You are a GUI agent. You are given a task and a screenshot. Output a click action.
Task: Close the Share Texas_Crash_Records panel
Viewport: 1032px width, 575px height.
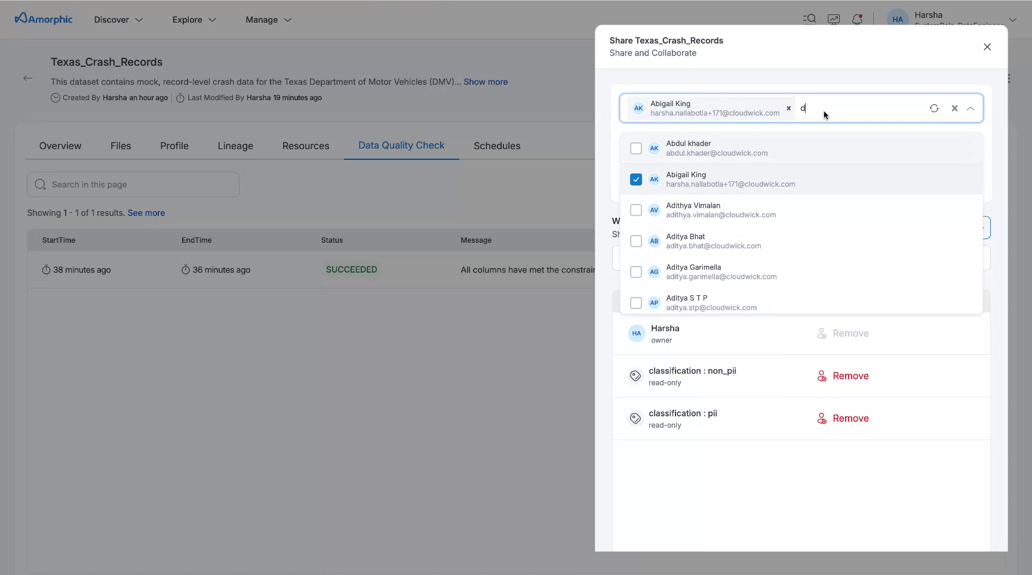(987, 47)
